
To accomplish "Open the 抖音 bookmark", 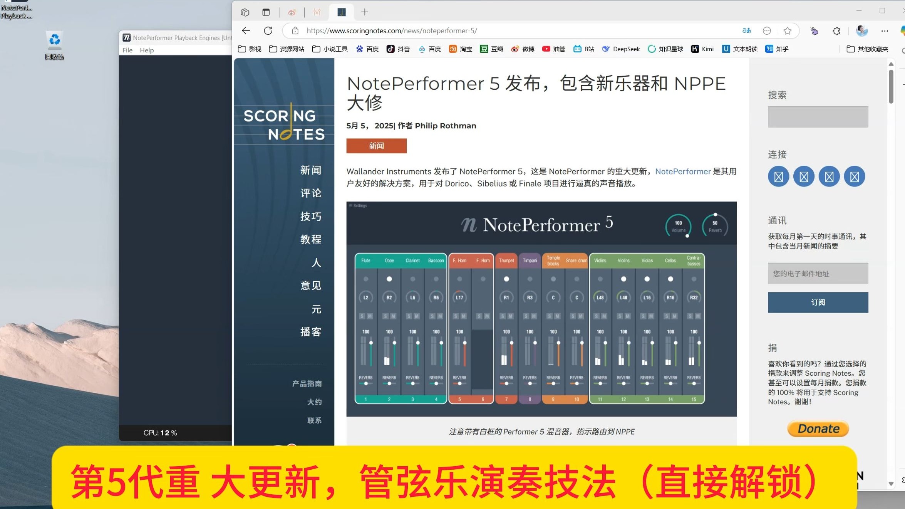I will tap(398, 49).
